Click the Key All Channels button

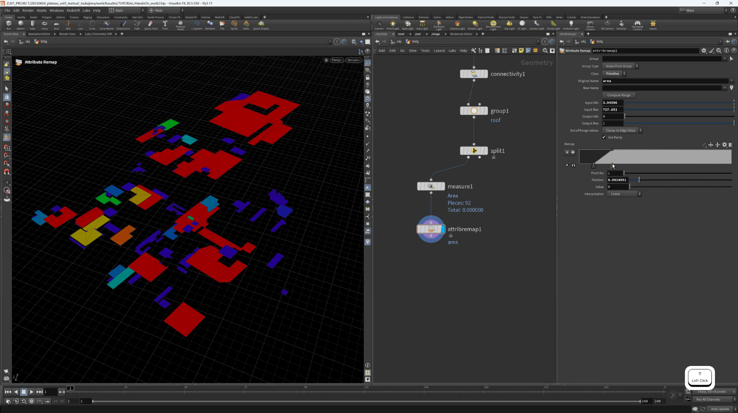pos(708,399)
